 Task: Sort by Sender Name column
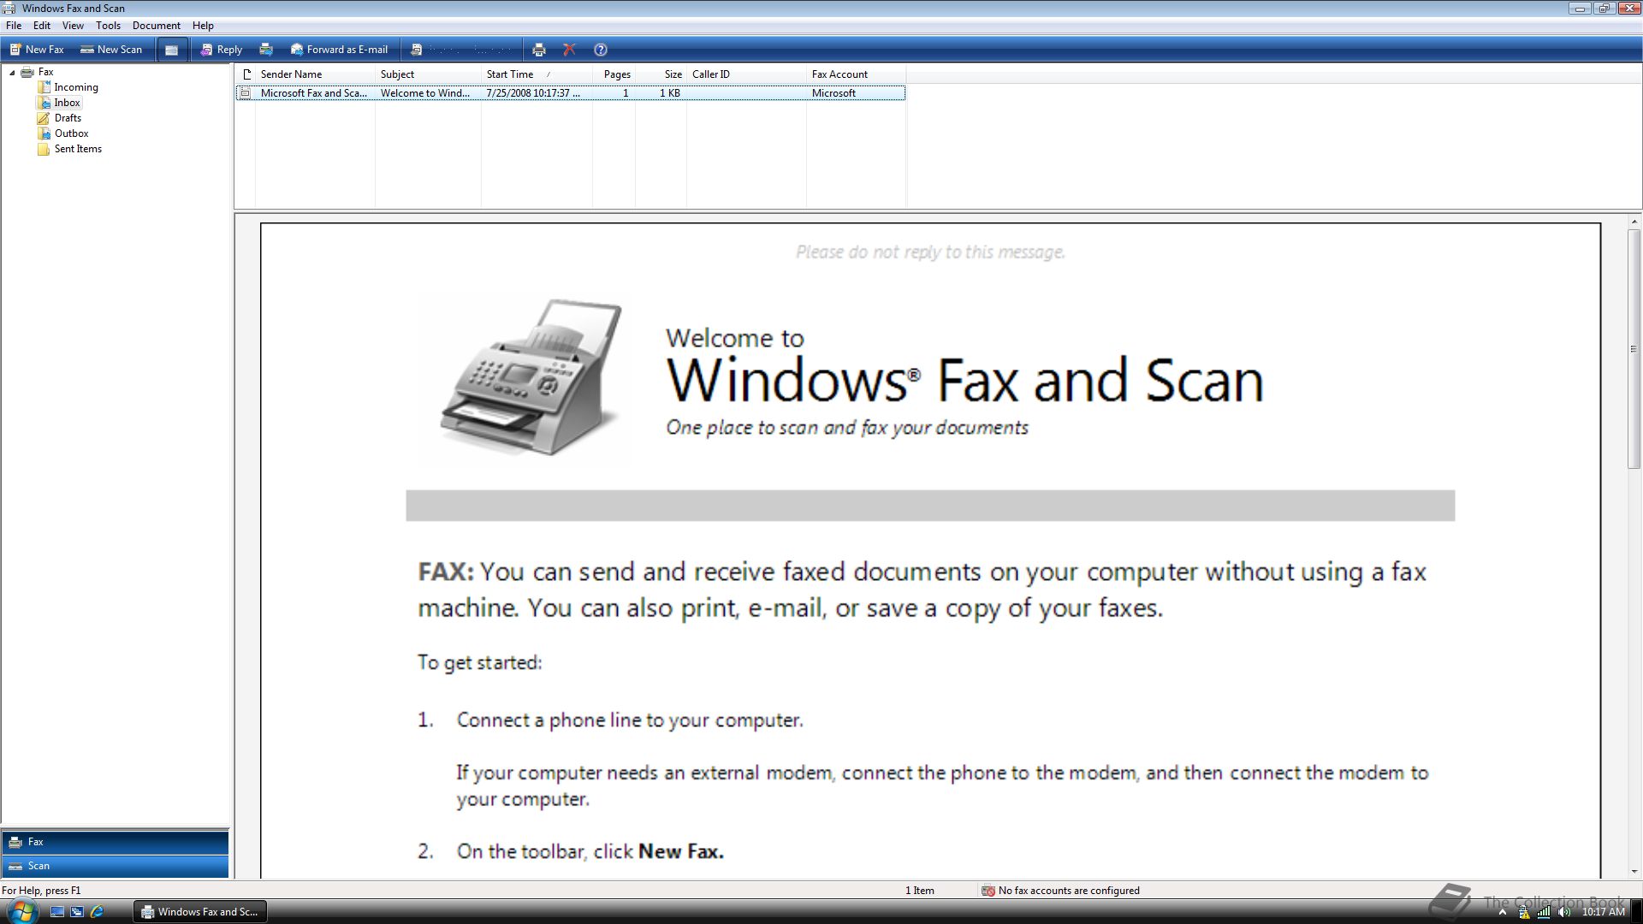click(x=315, y=74)
